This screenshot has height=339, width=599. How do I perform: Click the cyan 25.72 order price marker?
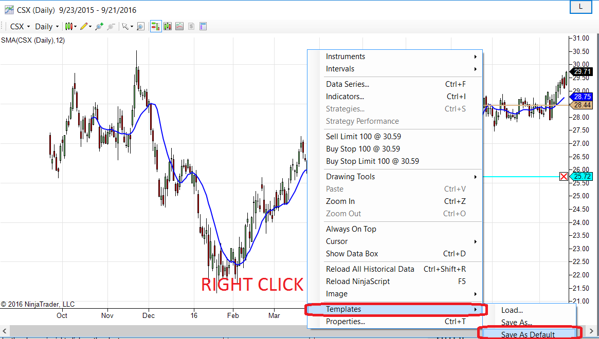pos(582,176)
